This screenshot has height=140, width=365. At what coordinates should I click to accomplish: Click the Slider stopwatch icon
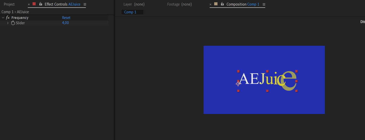13,23
